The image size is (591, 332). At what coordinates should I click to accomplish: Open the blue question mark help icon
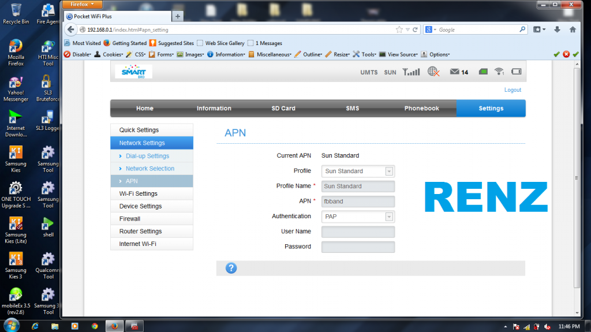231,268
